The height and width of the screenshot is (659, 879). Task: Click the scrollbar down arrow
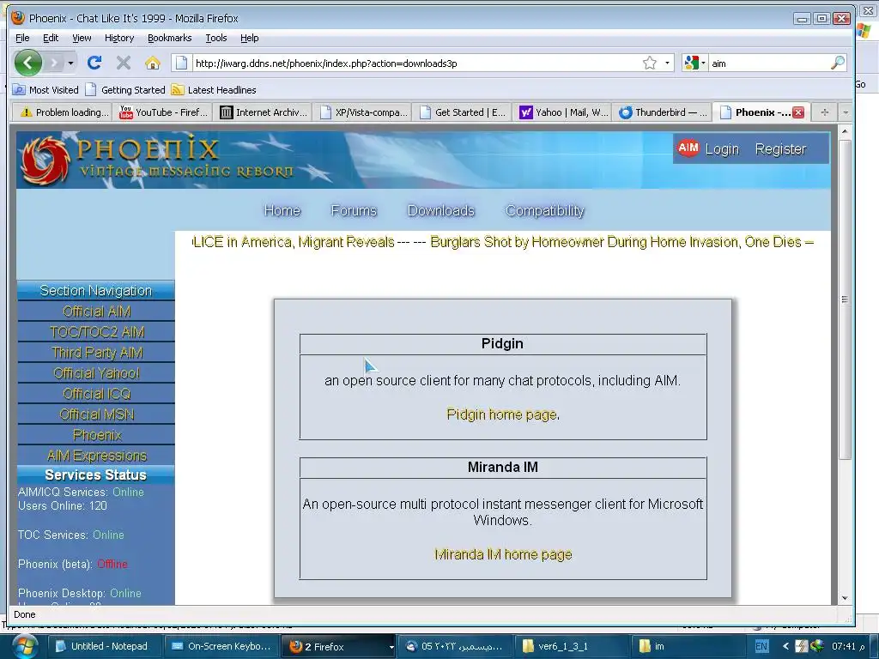click(845, 598)
